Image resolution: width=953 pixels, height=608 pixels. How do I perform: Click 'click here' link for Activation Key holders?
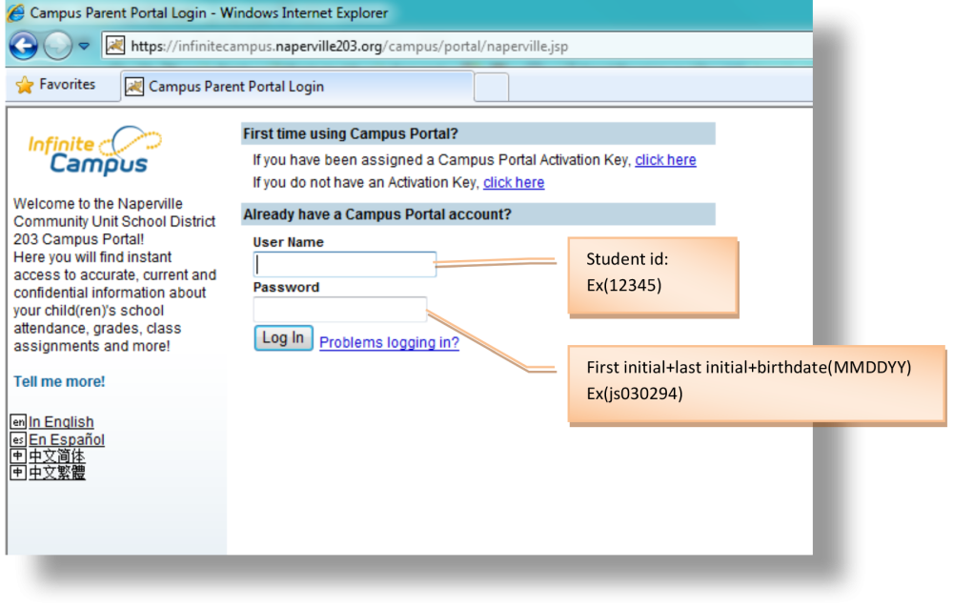click(665, 160)
